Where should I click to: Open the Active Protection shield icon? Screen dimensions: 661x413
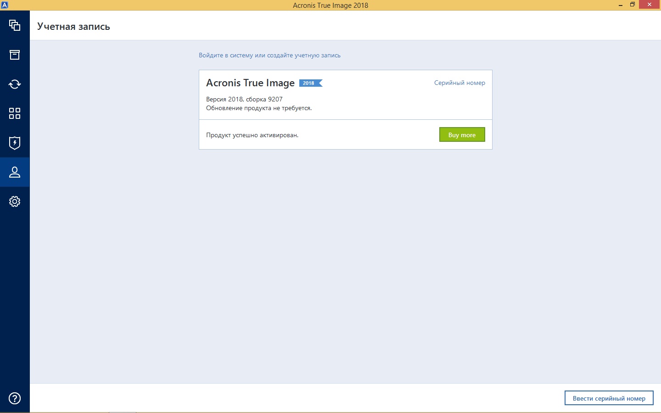(15, 143)
